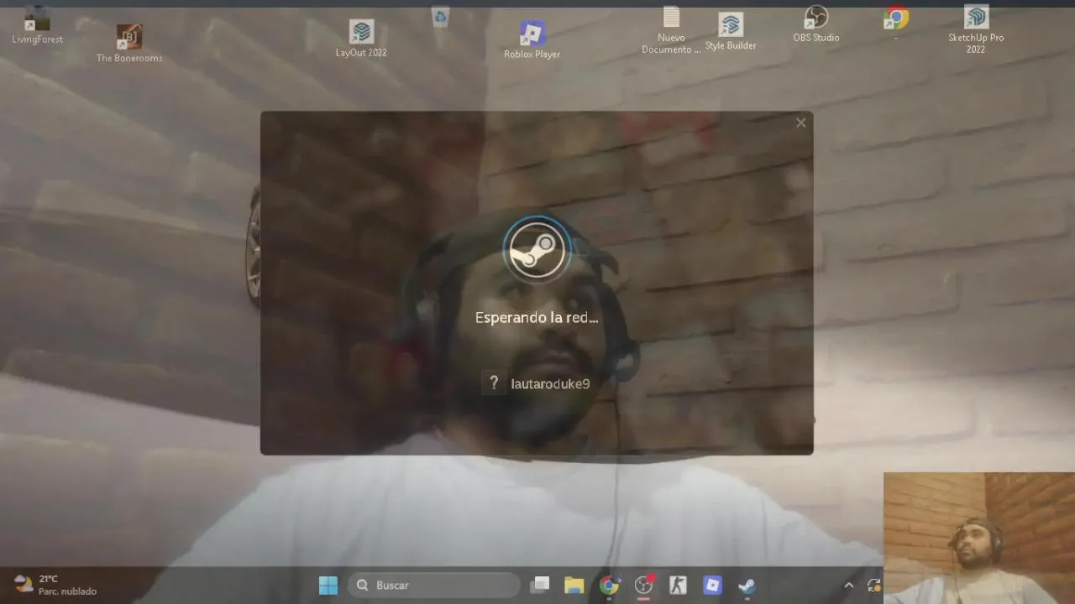Click the Steam logo in loading dialog
This screenshot has height=604, width=1075.
pyautogui.click(x=537, y=250)
